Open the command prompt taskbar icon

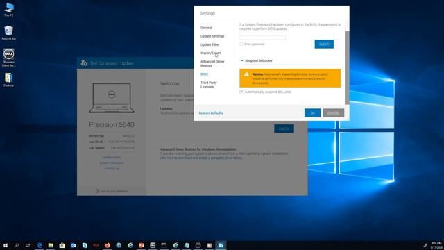(164, 245)
